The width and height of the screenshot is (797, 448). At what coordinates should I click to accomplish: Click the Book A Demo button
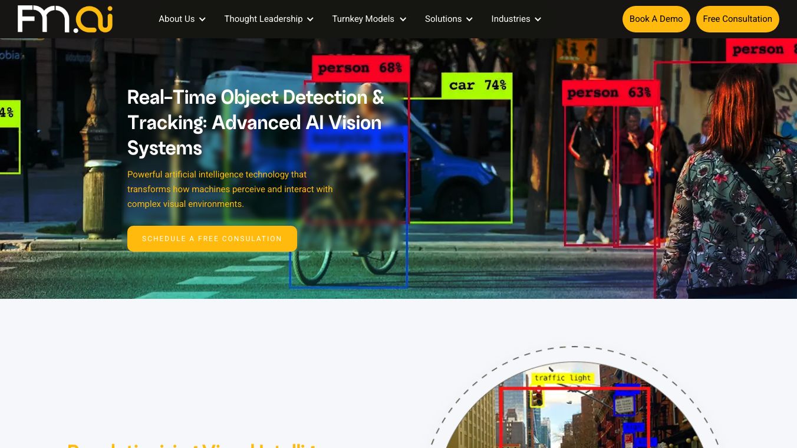[x=656, y=19]
